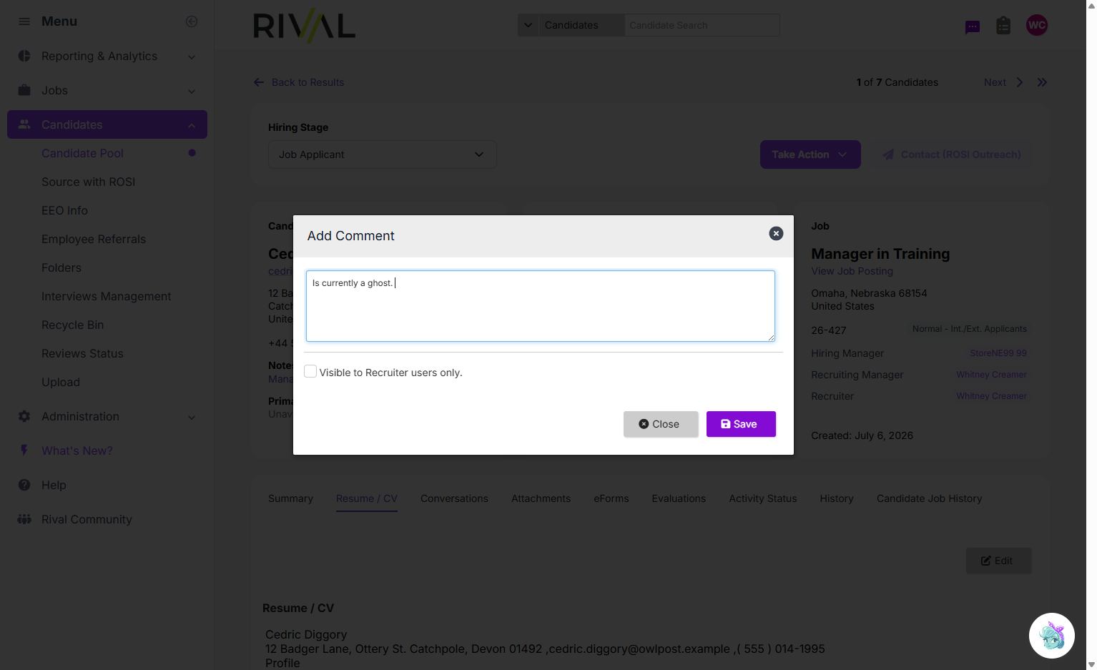Screen dimensions: 1097x670
Task: Open the Hiring Stage Job Applicant dropdown
Action: coord(382,154)
